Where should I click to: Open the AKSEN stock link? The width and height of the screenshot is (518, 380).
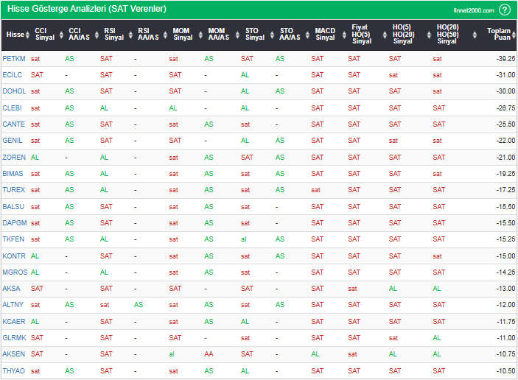13,354
